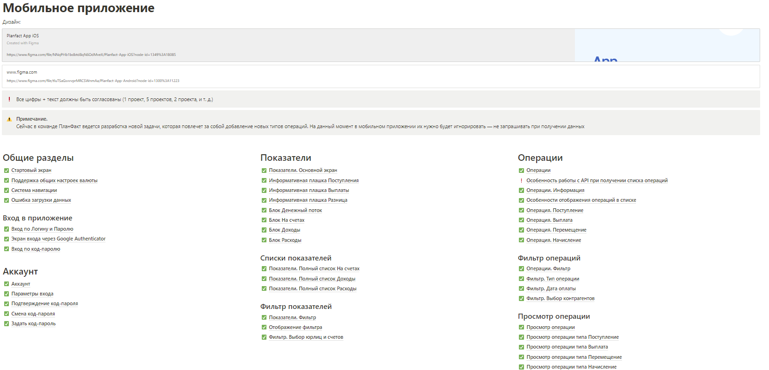Open Отображение фильтра link
This screenshot has width=769, height=370.
(295, 328)
